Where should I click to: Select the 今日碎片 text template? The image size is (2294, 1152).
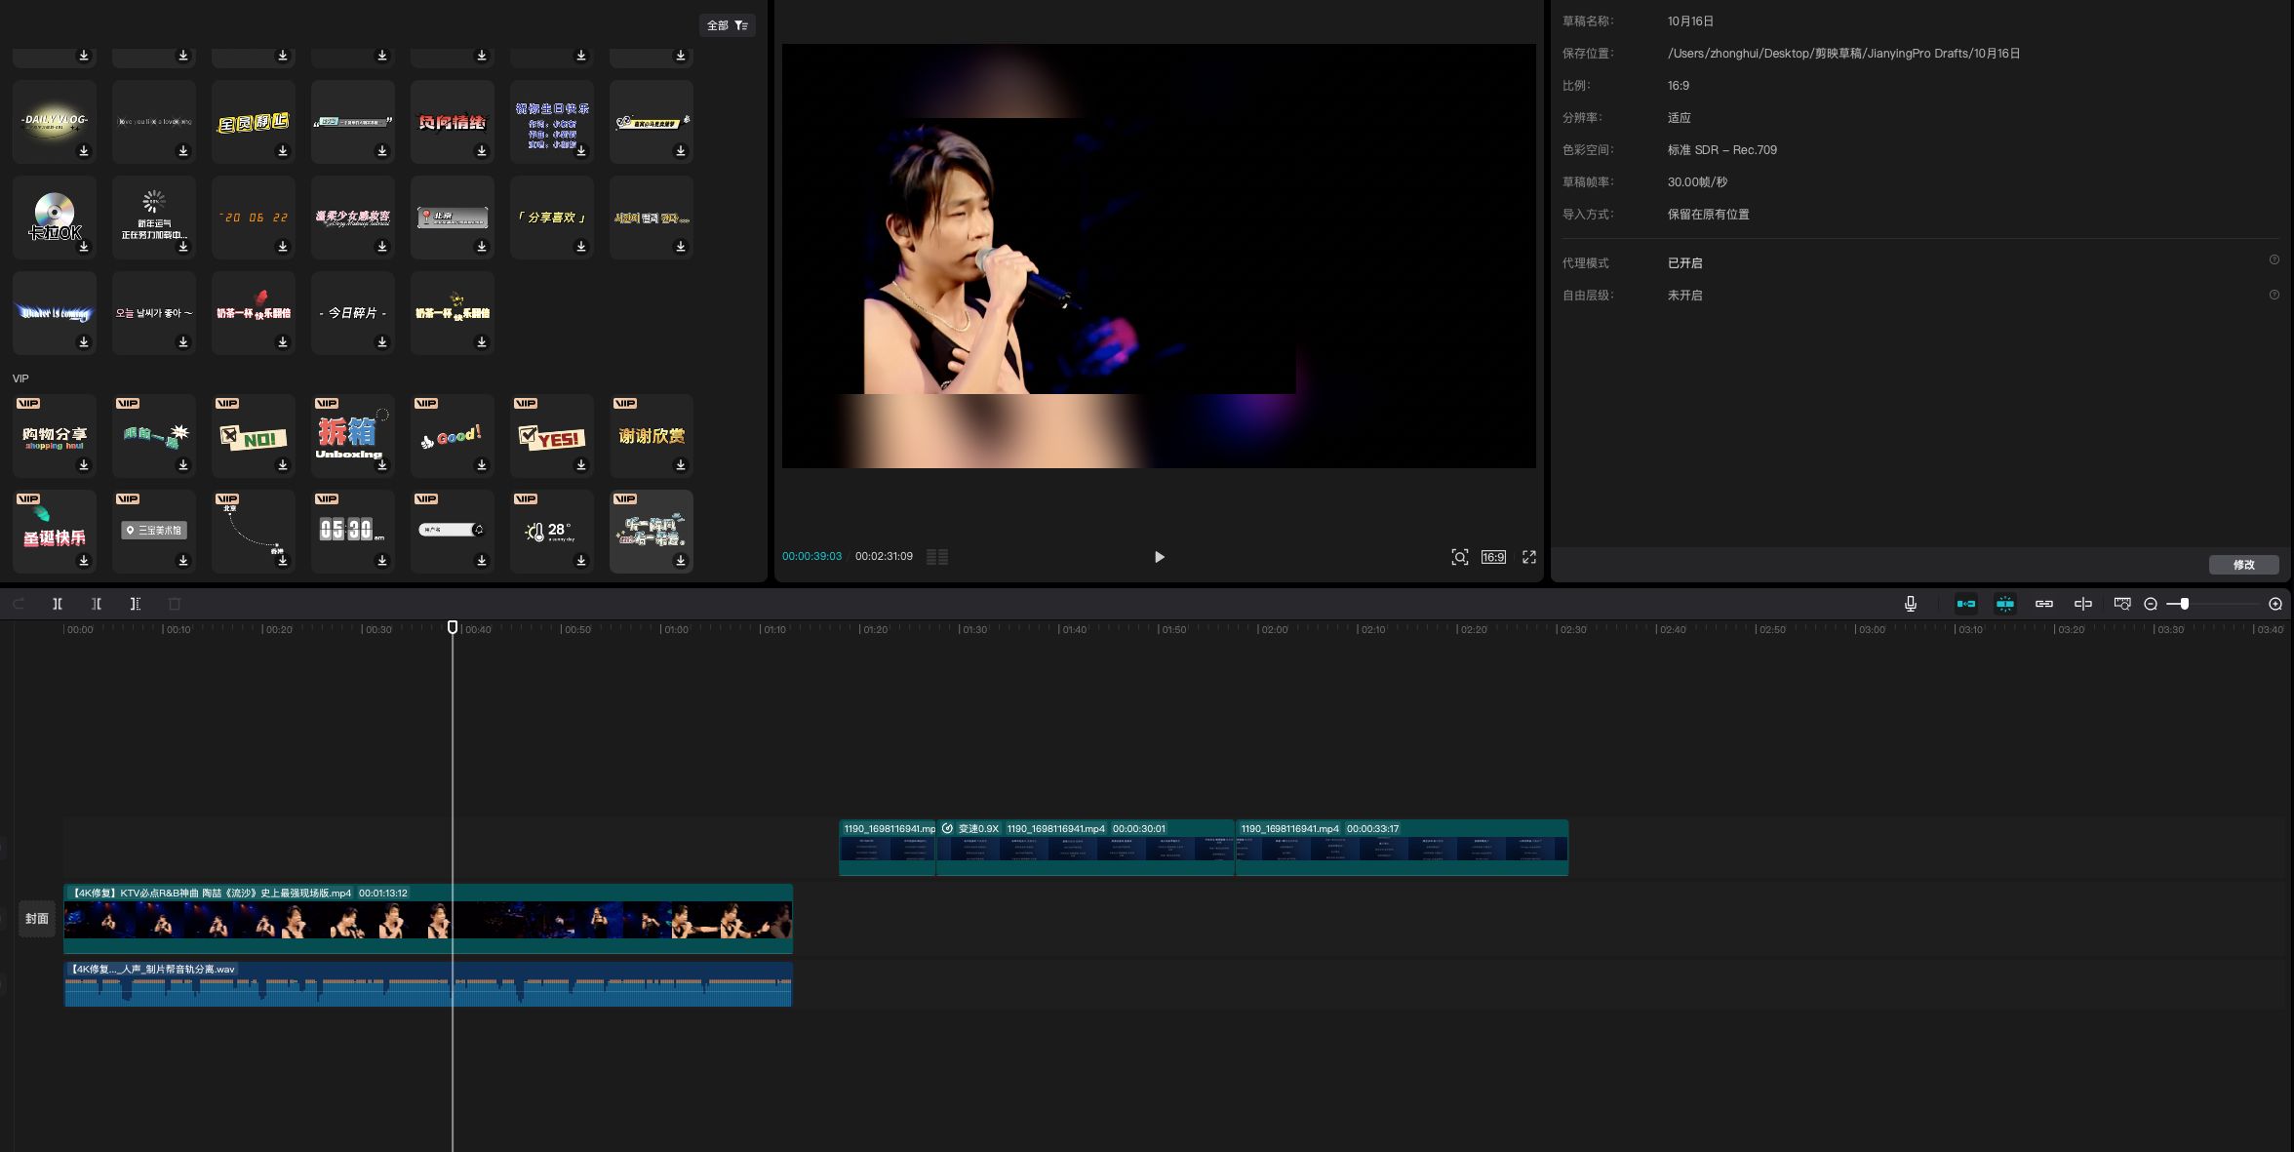(x=353, y=312)
